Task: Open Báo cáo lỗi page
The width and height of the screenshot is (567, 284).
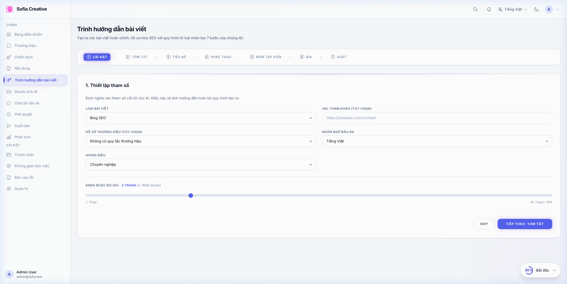Action: tap(24, 178)
